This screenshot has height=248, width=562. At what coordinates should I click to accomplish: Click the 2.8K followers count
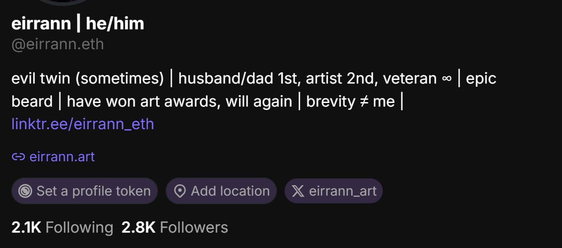138,227
